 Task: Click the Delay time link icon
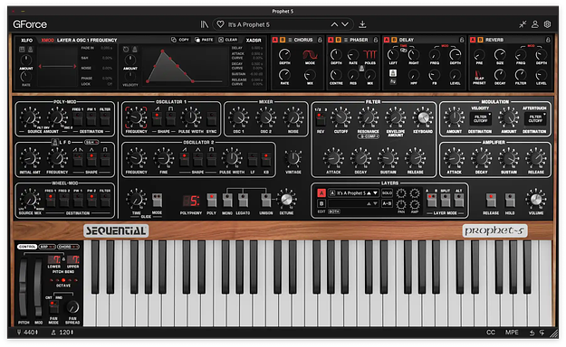coord(403,50)
